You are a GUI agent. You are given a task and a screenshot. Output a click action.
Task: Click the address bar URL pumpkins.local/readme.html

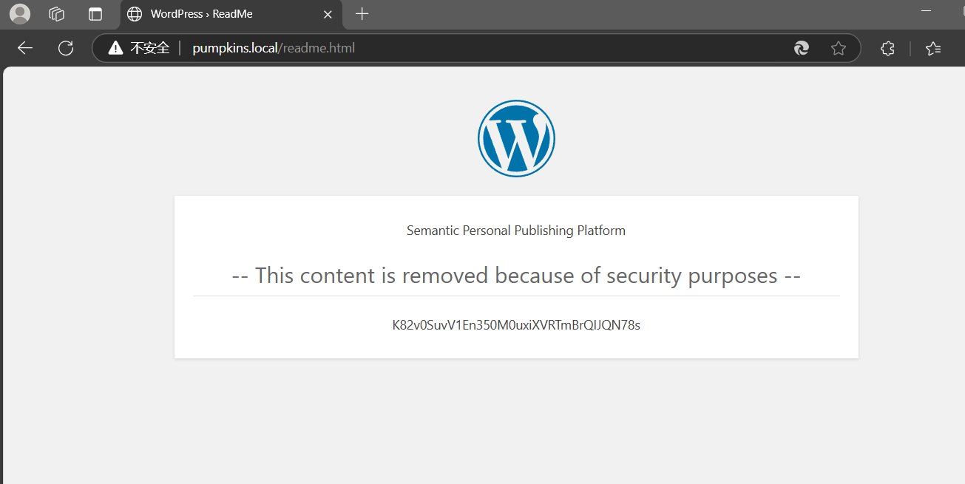click(x=274, y=48)
